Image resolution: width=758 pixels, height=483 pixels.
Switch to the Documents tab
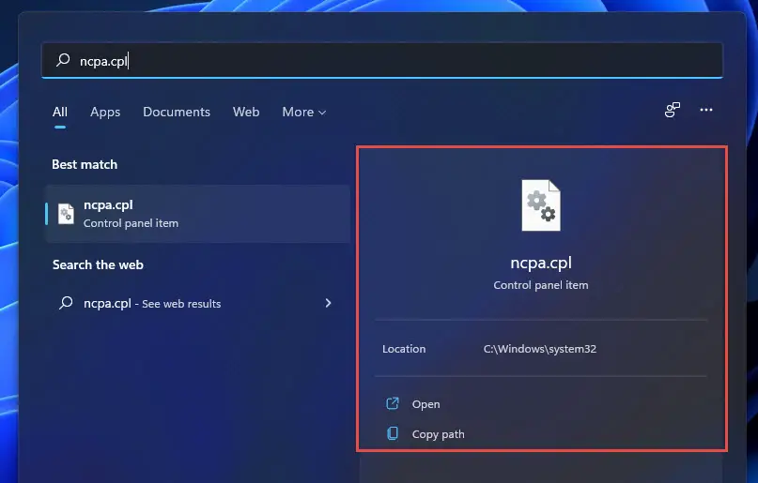click(x=177, y=112)
